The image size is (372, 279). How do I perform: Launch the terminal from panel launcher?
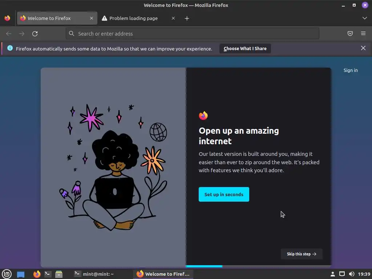tap(48, 274)
